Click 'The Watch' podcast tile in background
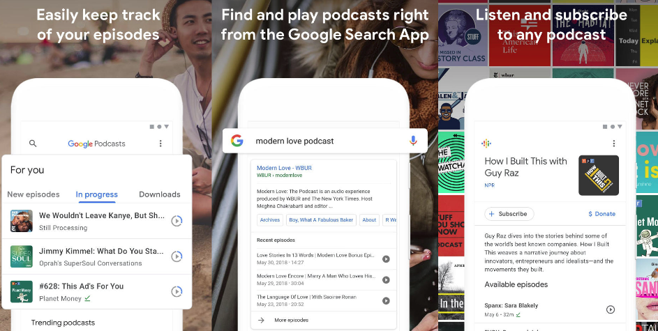The width and height of the screenshot is (658, 331). [451, 162]
